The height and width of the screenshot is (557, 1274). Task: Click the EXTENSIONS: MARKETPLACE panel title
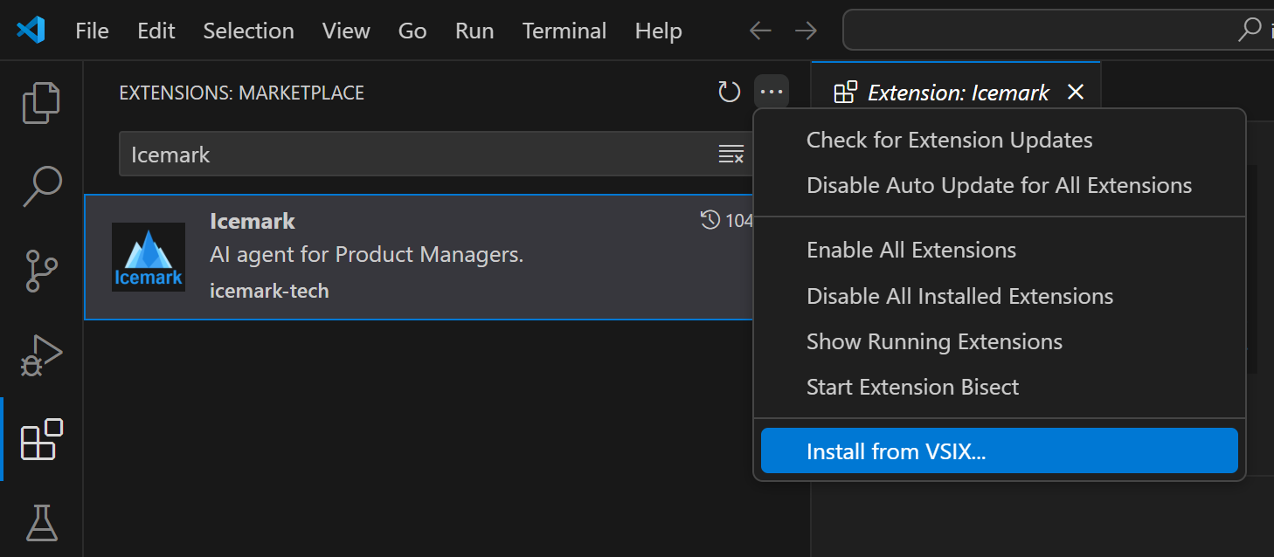click(242, 93)
